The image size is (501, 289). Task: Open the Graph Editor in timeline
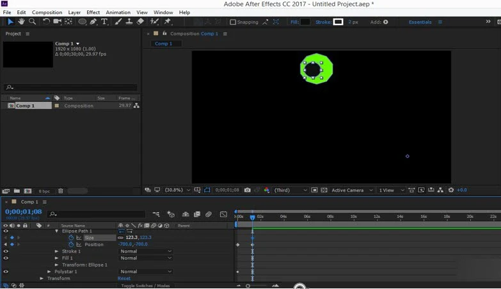[x=224, y=214]
